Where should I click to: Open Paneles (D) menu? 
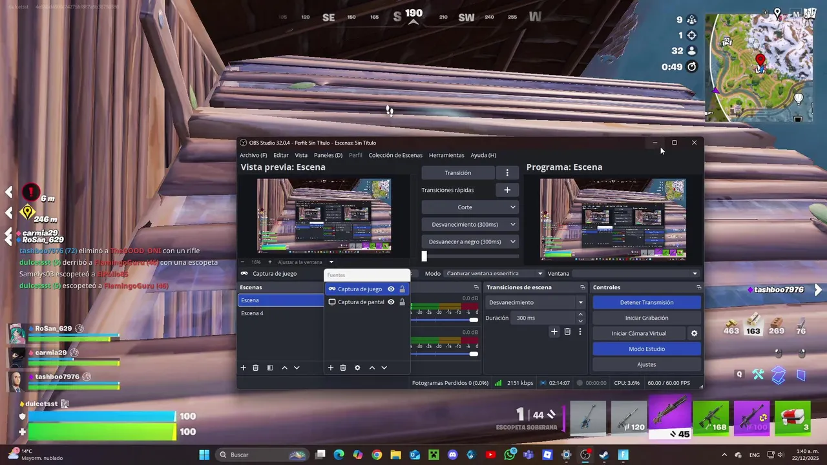(328, 155)
